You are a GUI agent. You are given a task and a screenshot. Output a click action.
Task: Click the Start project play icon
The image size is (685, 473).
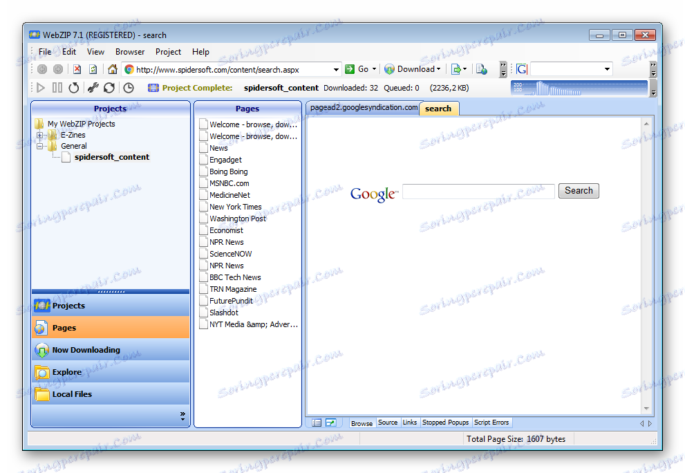click(41, 88)
